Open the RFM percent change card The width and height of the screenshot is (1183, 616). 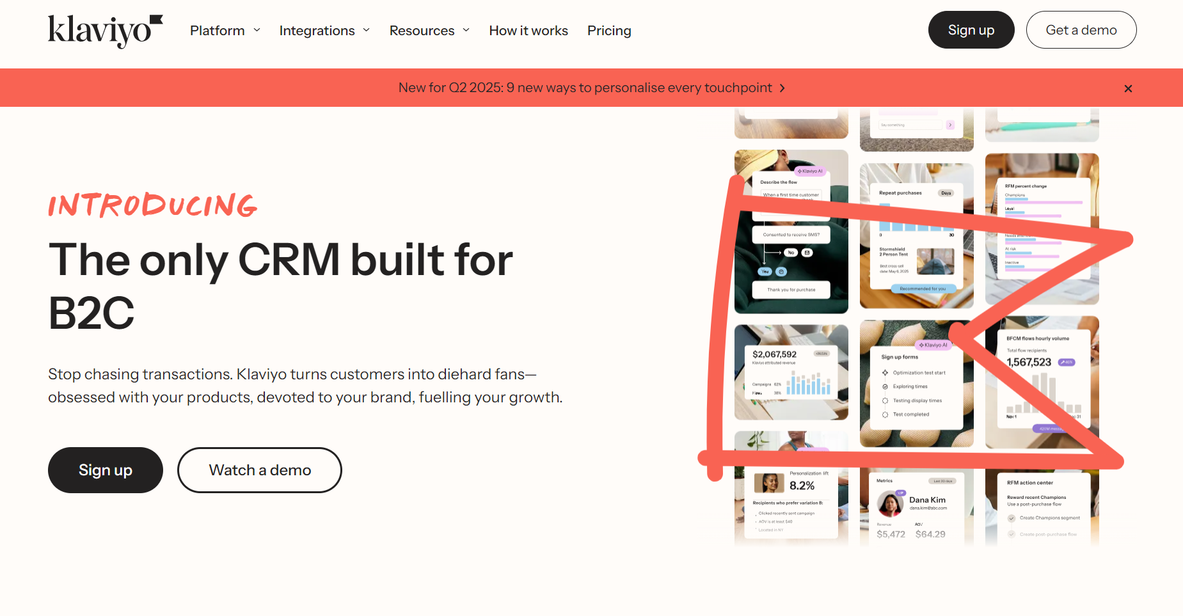[1042, 229]
